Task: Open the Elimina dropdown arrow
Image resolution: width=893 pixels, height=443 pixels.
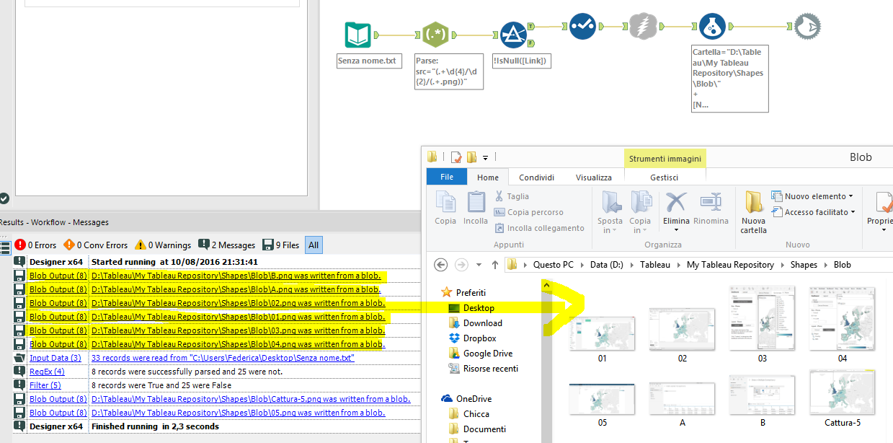Action: tap(676, 230)
